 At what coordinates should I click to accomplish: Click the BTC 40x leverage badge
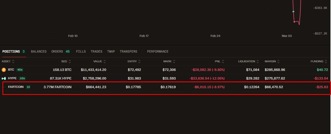coord(20,70)
